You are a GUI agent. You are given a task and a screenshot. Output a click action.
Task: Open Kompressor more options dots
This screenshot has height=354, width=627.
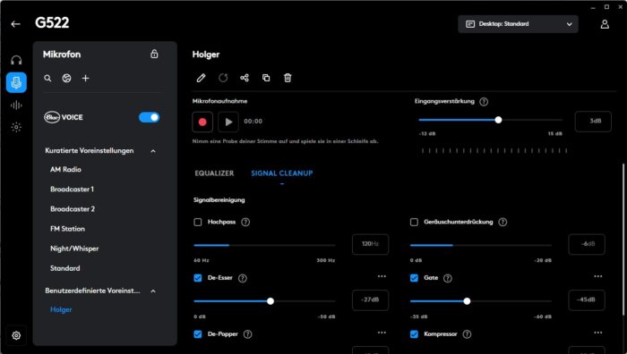click(x=597, y=333)
